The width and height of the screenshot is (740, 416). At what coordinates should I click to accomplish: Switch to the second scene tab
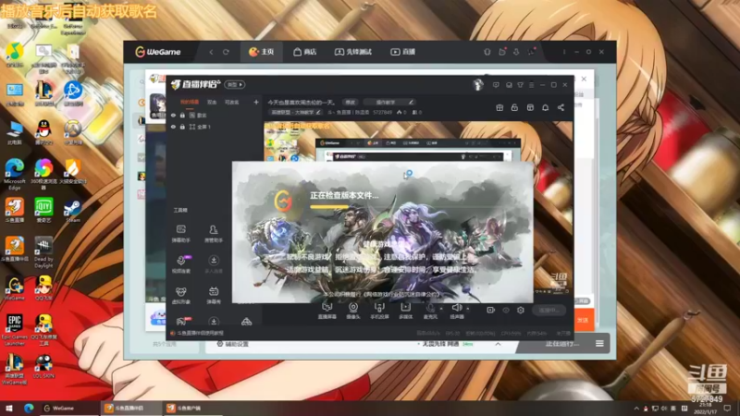[212, 102]
